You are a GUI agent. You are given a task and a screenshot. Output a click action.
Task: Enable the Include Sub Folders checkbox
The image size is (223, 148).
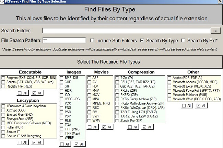click(92, 41)
